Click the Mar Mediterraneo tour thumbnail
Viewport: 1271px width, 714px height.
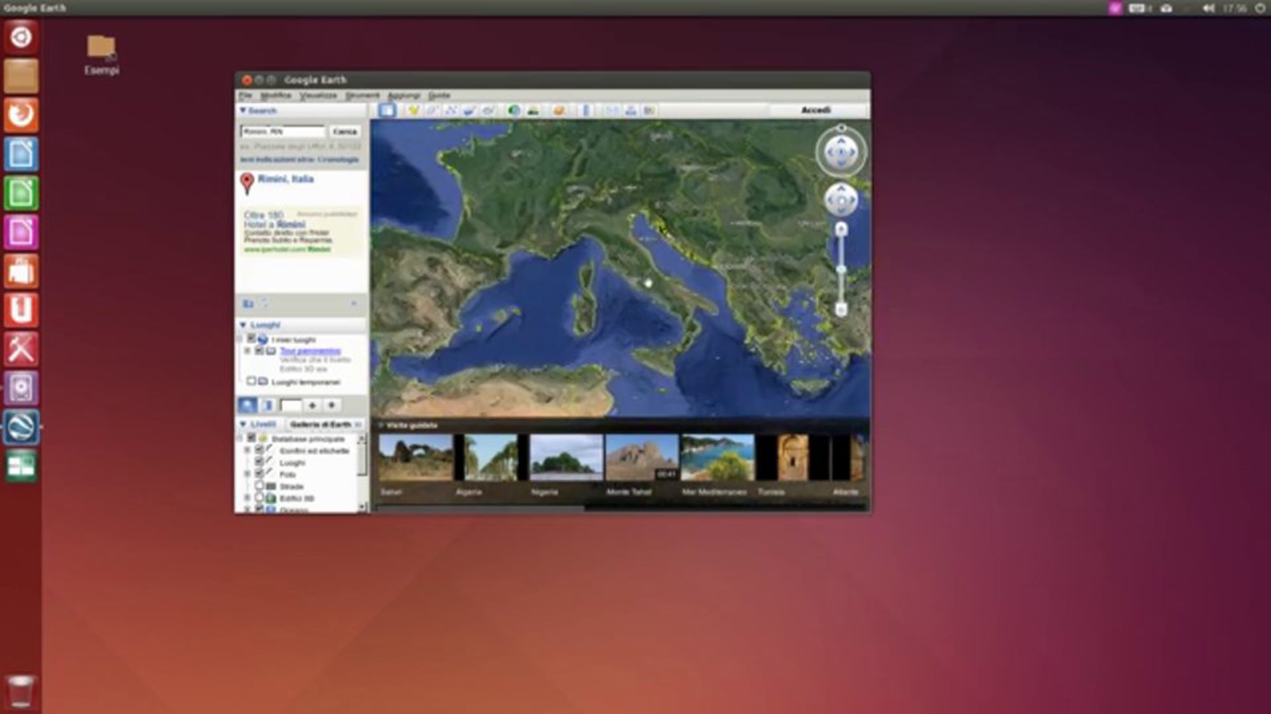[718, 458]
